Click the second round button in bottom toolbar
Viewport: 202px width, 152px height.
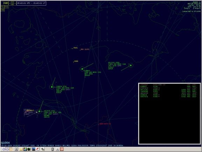(x=7, y=149)
